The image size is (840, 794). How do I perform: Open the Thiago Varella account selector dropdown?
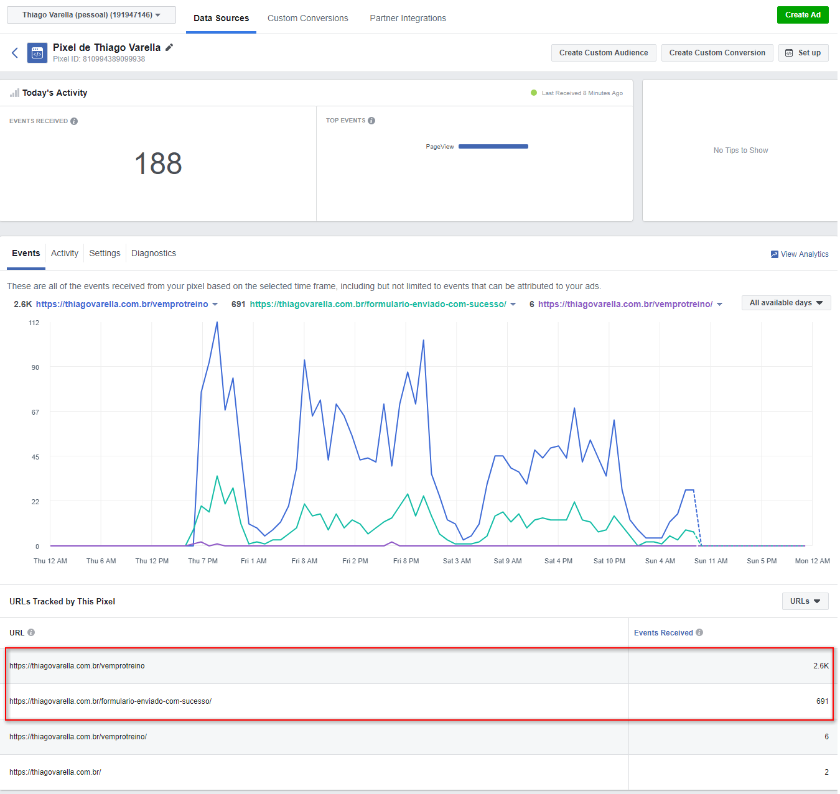(x=91, y=15)
